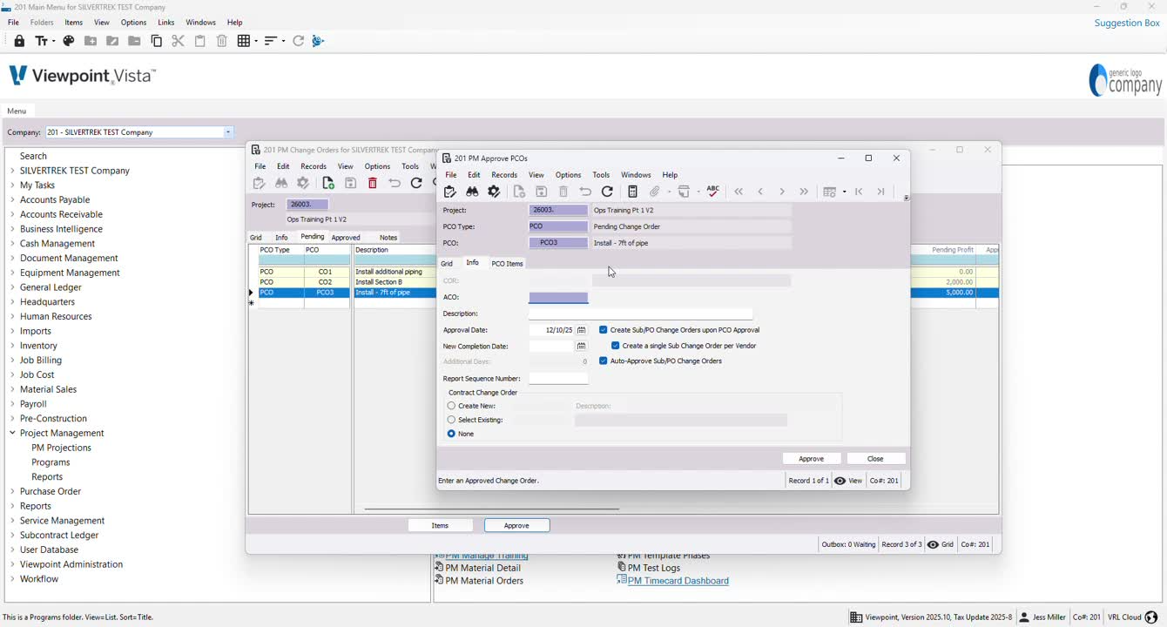The height and width of the screenshot is (627, 1167).
Task: Expand the Purchase Order tree node
Action: point(12,491)
